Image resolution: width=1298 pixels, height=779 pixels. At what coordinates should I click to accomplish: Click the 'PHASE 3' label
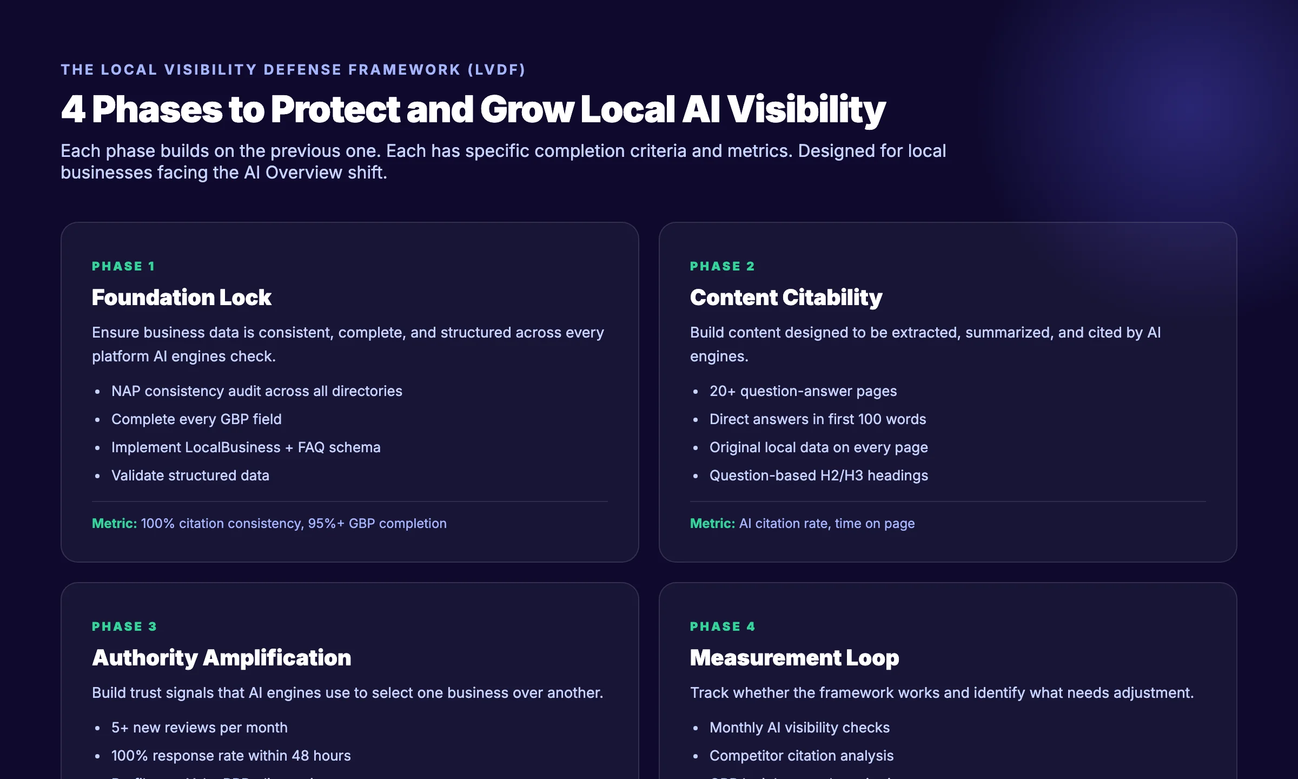coord(124,626)
